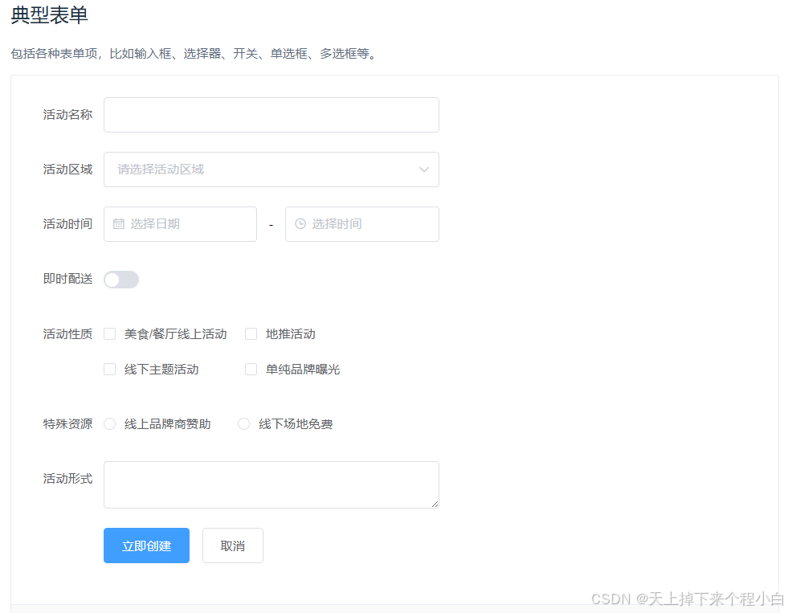Toggle the 即时配送 switch
Screen dimensions: 788x613
click(x=121, y=280)
